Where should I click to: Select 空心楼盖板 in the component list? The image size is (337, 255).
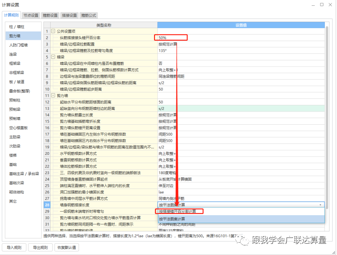click(23, 128)
